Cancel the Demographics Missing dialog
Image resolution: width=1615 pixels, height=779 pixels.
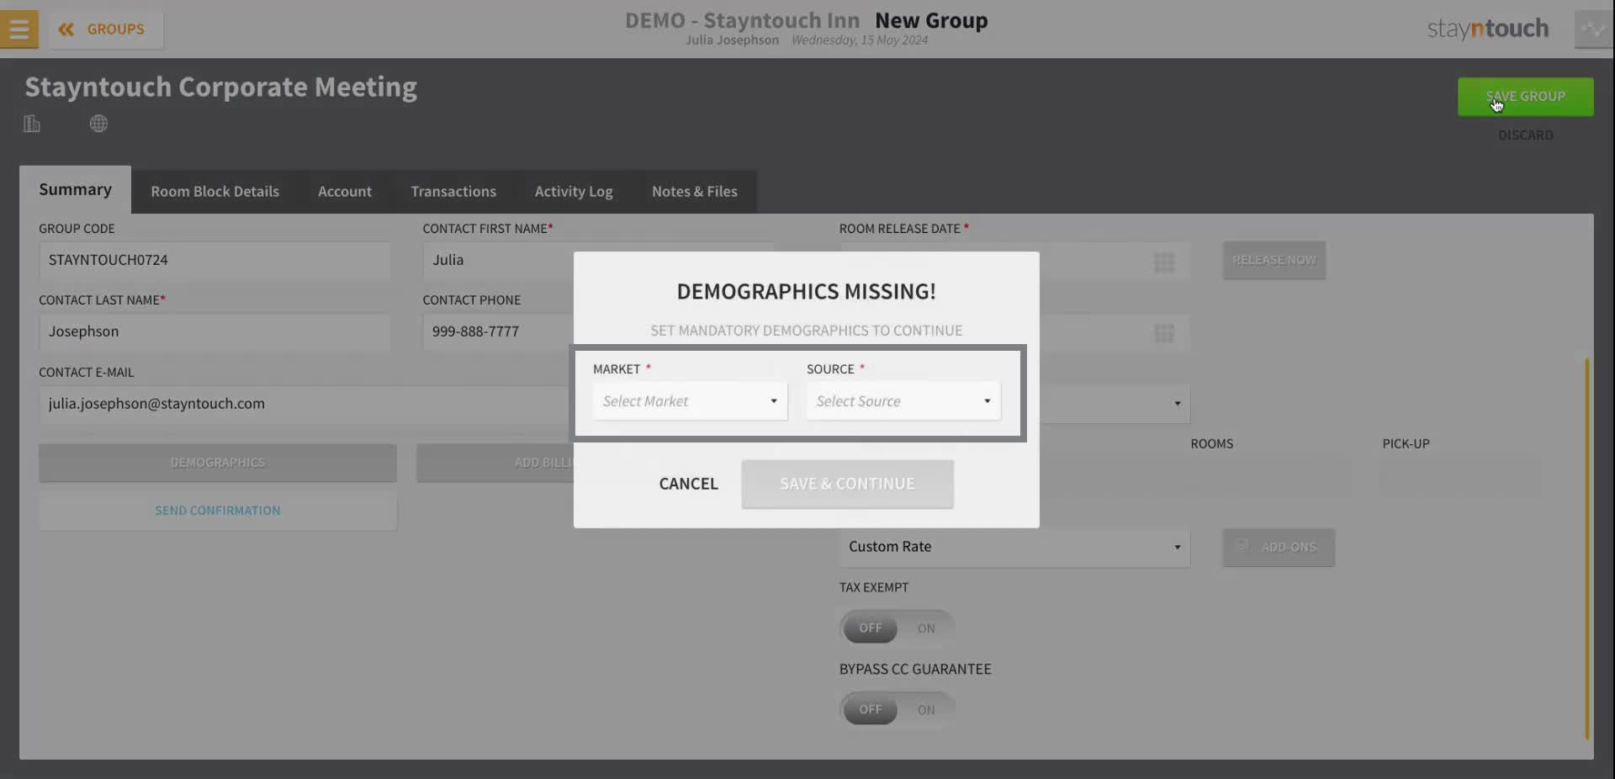tap(688, 484)
